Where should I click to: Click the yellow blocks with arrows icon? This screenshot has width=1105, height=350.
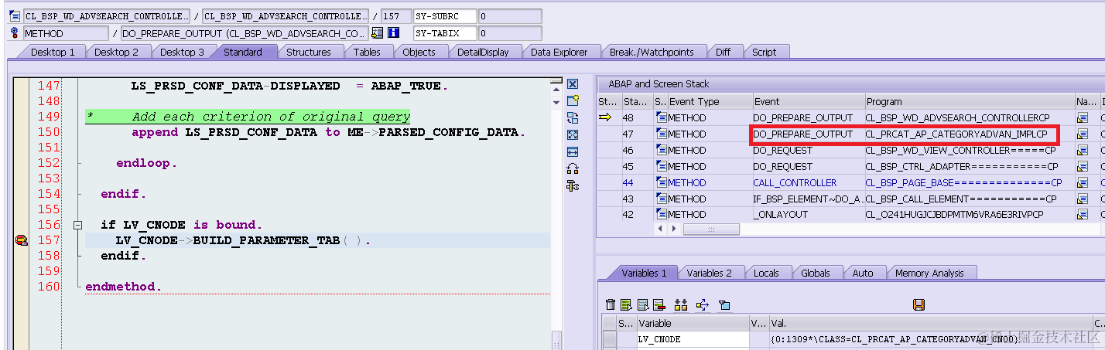pos(681,305)
